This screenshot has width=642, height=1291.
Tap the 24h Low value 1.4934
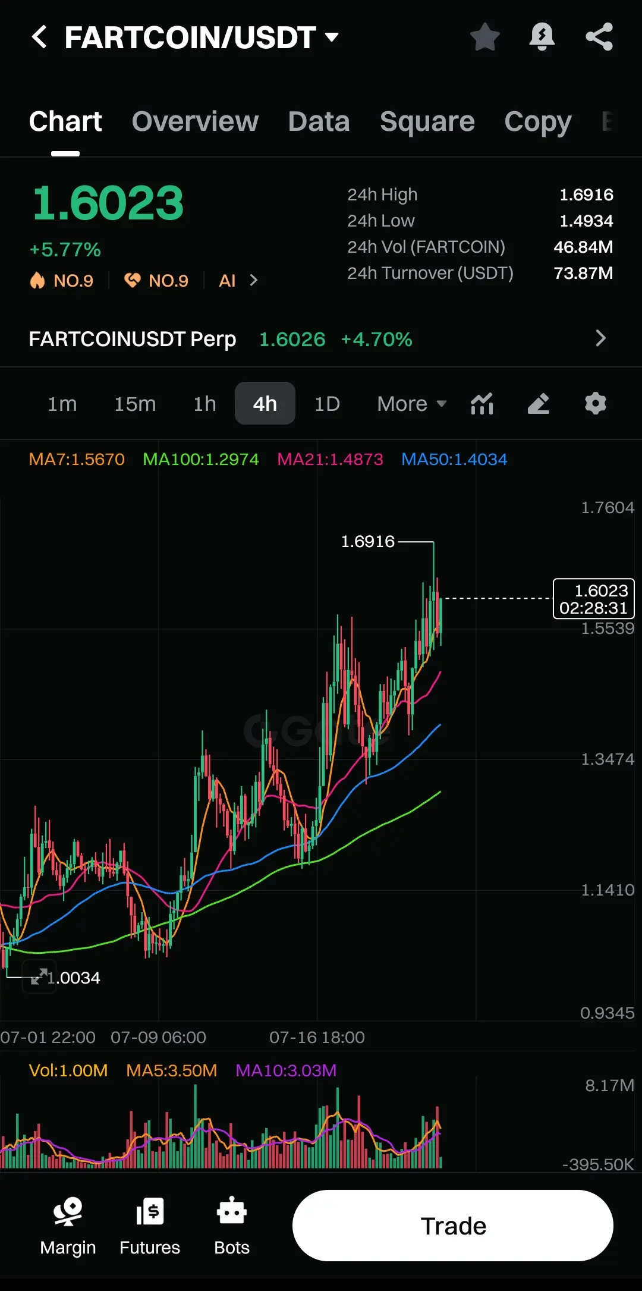586,221
